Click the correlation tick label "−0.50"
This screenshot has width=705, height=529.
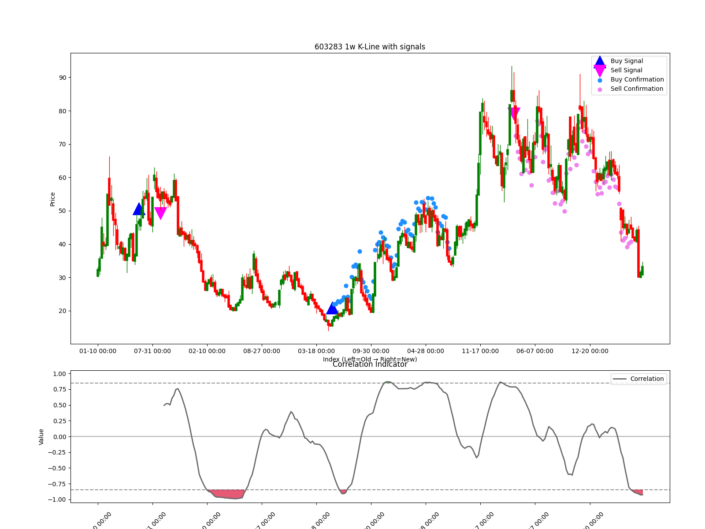tap(57, 468)
